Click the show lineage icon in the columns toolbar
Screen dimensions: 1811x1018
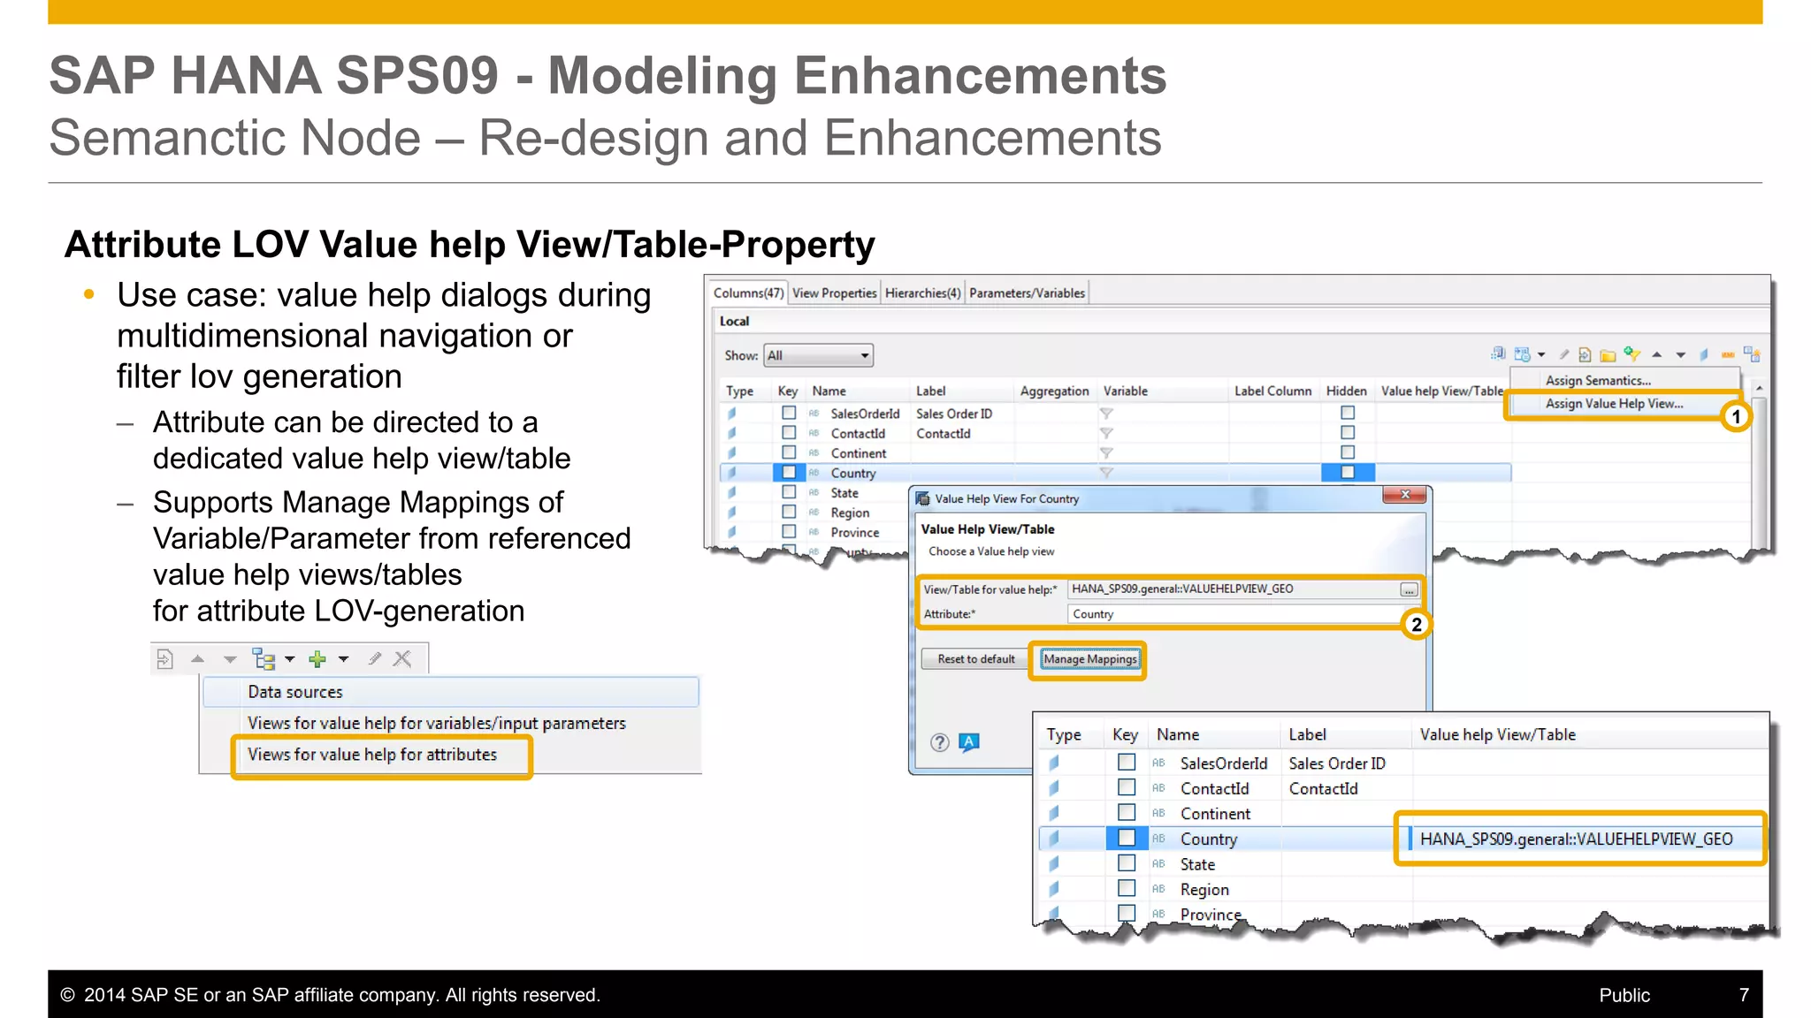[1498, 353]
